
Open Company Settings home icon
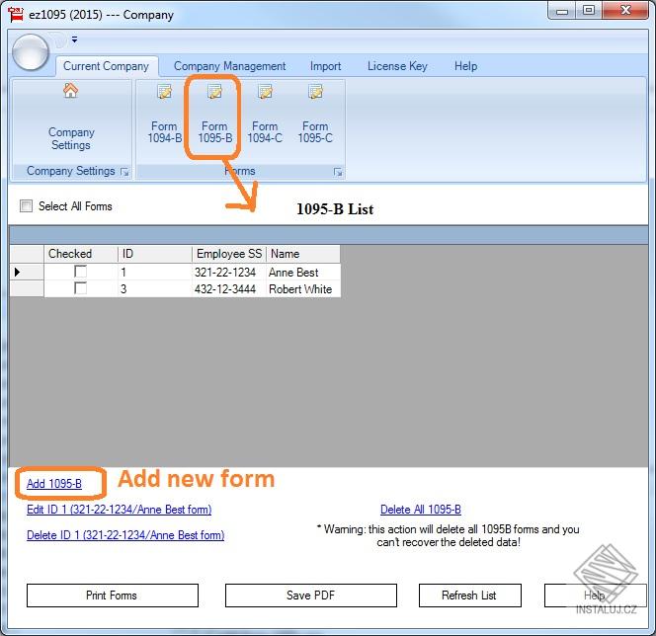(71, 90)
